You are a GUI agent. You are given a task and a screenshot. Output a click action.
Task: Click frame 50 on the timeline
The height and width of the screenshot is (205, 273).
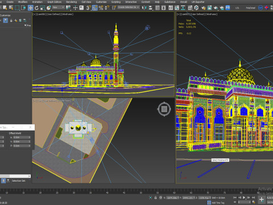141,192
